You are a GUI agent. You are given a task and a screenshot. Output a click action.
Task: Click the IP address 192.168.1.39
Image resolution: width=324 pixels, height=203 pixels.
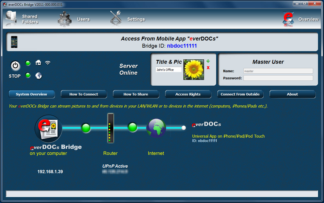pyautogui.click(x=50, y=172)
